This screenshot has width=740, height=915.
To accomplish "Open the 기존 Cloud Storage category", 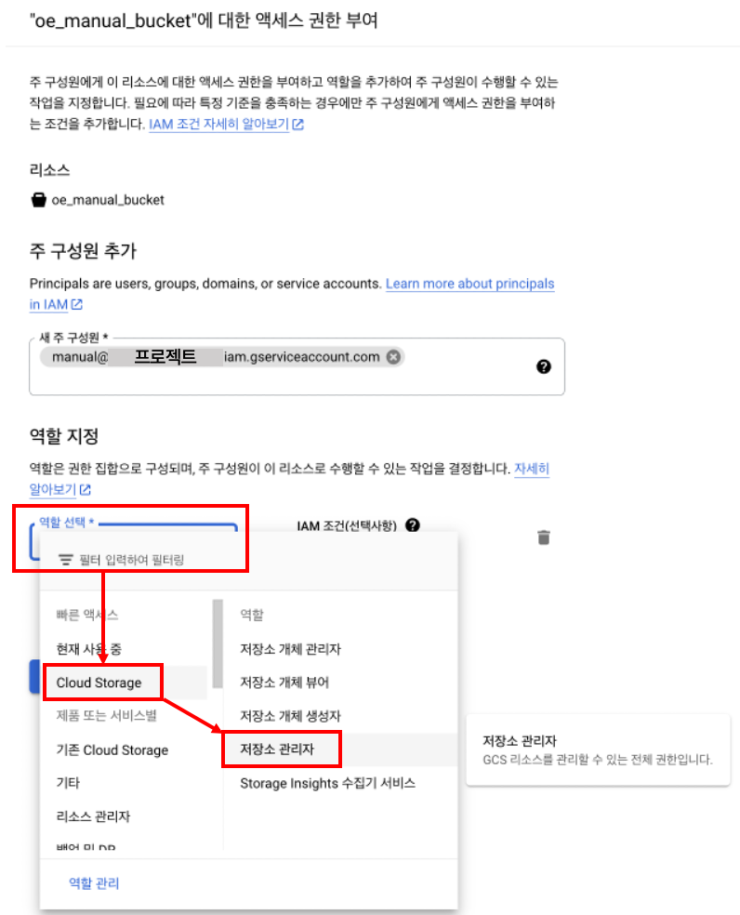I will coord(112,749).
